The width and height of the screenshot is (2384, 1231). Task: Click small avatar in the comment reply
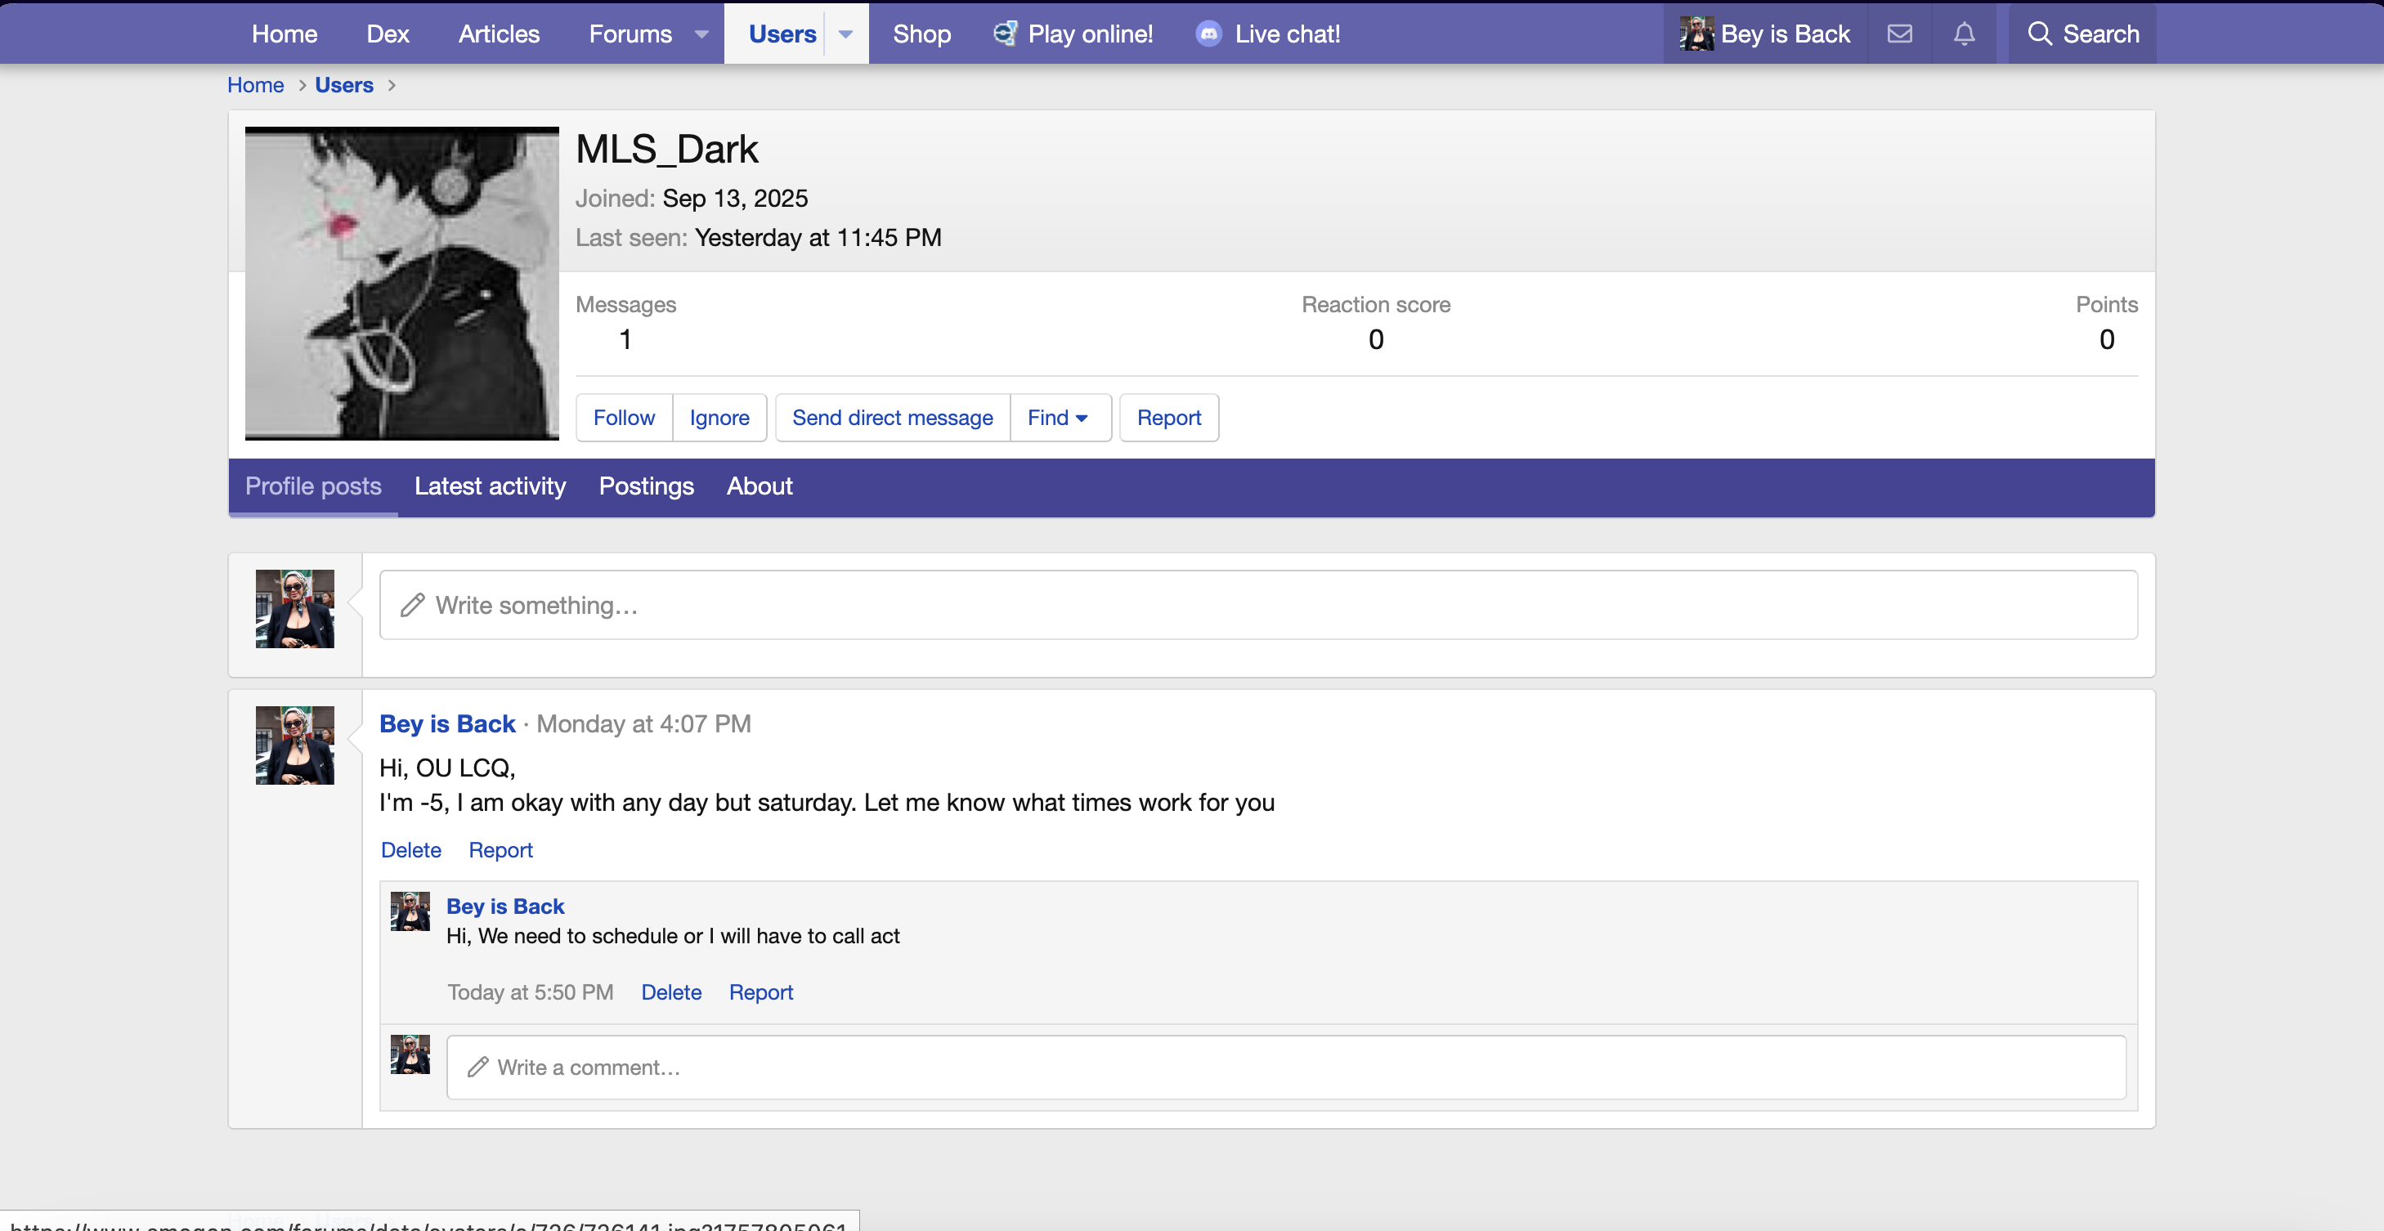(x=410, y=911)
